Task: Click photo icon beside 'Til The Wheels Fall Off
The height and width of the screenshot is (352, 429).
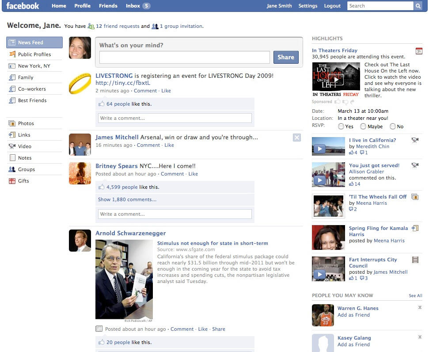Action: click(x=415, y=197)
